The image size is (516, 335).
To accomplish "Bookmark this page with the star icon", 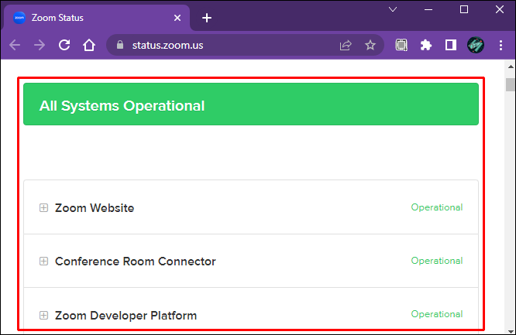I will (x=370, y=45).
